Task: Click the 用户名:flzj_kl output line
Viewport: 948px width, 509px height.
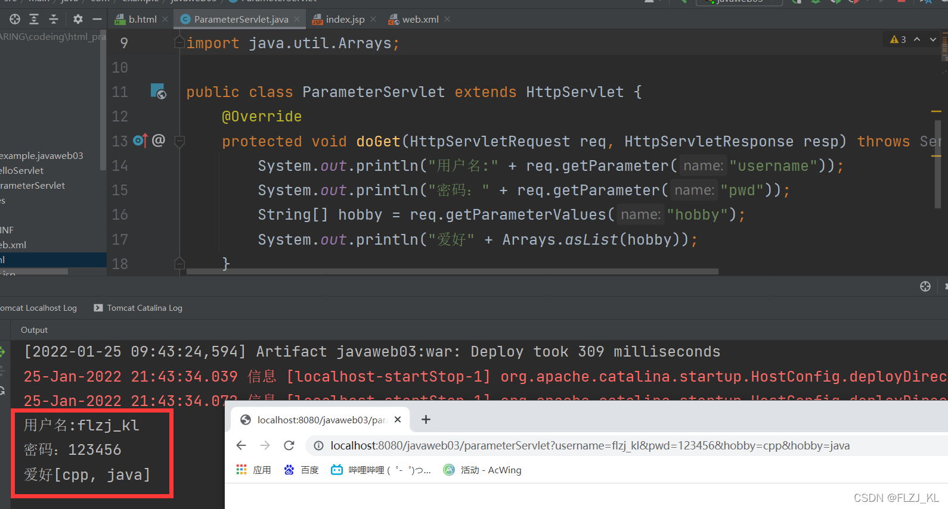Action: pos(82,425)
